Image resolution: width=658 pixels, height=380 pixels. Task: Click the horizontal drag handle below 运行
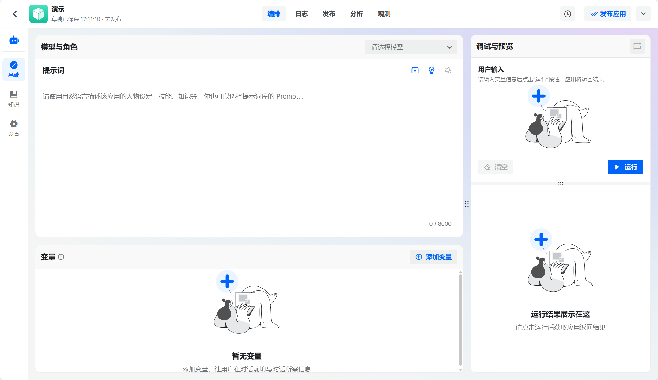pos(561,184)
